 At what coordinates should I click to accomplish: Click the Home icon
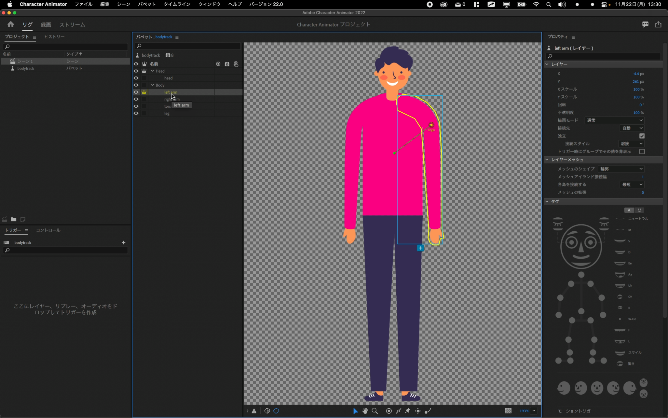[11, 24]
